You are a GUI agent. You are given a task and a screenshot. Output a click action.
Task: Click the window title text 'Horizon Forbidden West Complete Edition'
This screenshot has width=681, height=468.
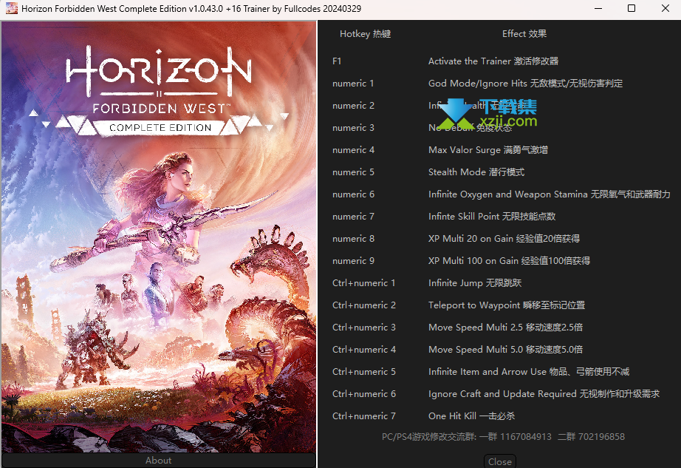pyautogui.click(x=104, y=9)
